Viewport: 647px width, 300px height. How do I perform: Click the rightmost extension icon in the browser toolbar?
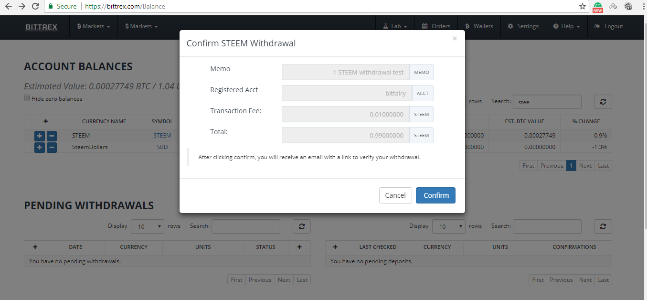[628, 7]
